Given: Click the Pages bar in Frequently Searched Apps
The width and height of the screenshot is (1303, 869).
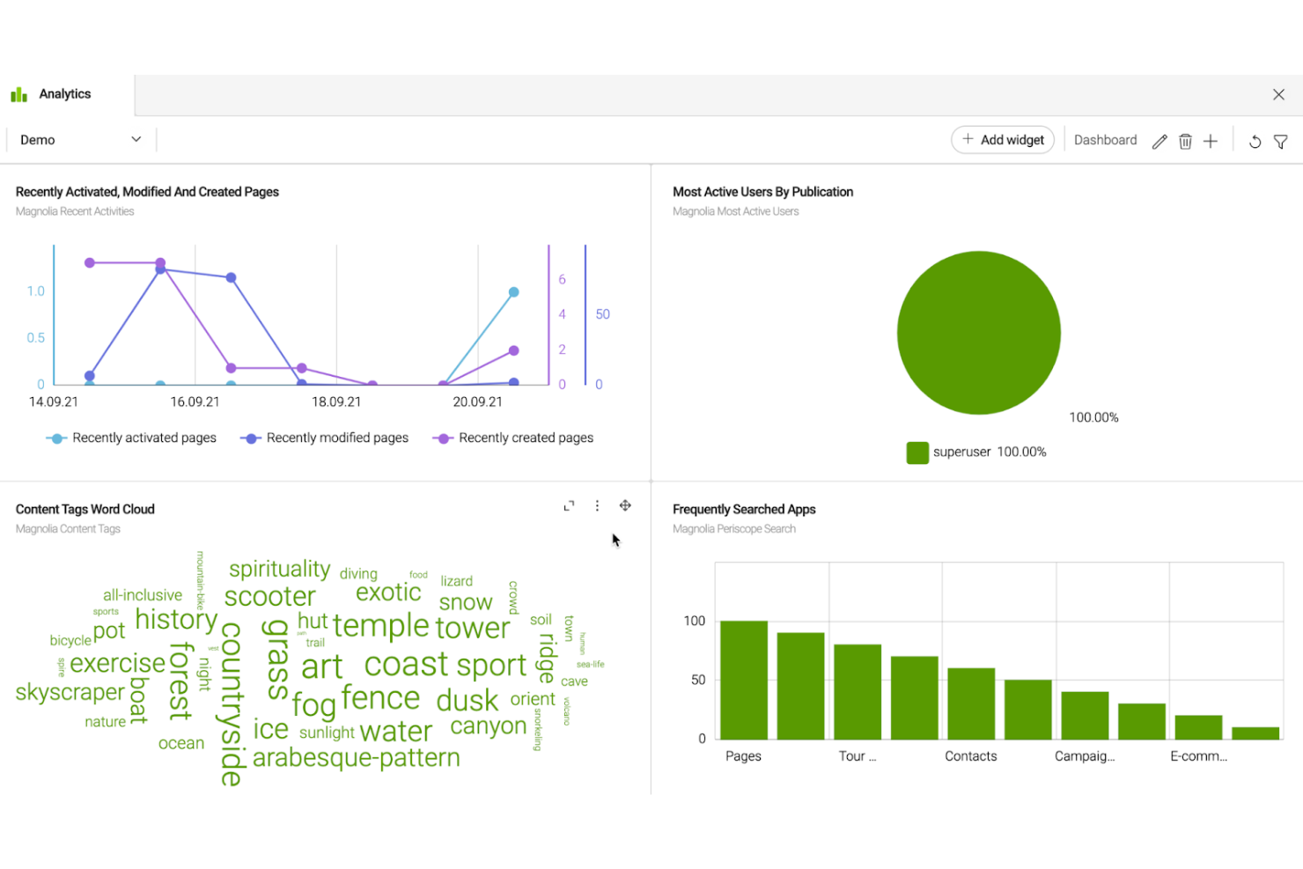Looking at the screenshot, I should click(742, 678).
